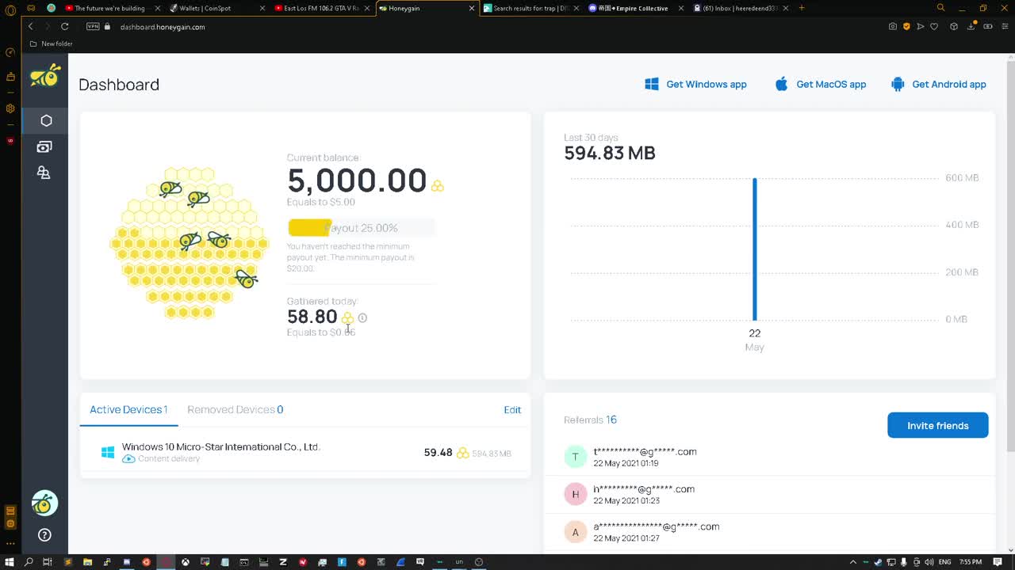Open the Windows Start button
Viewport: 1015px width, 570px height.
pos(9,562)
